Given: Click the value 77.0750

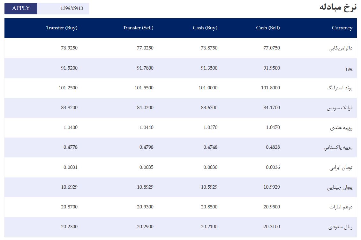Looking at the screenshot, I should click(272, 48).
